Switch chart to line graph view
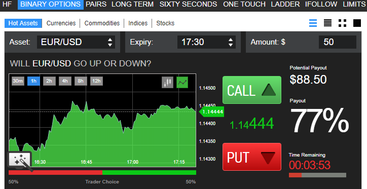The width and height of the screenshot is (367, 189). tap(182, 82)
